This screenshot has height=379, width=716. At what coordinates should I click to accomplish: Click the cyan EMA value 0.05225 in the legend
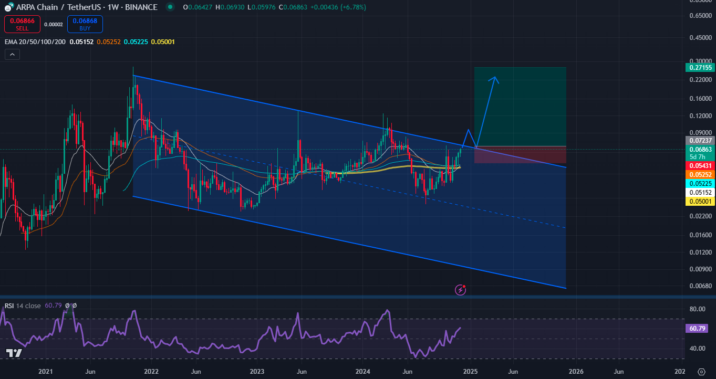click(x=136, y=41)
